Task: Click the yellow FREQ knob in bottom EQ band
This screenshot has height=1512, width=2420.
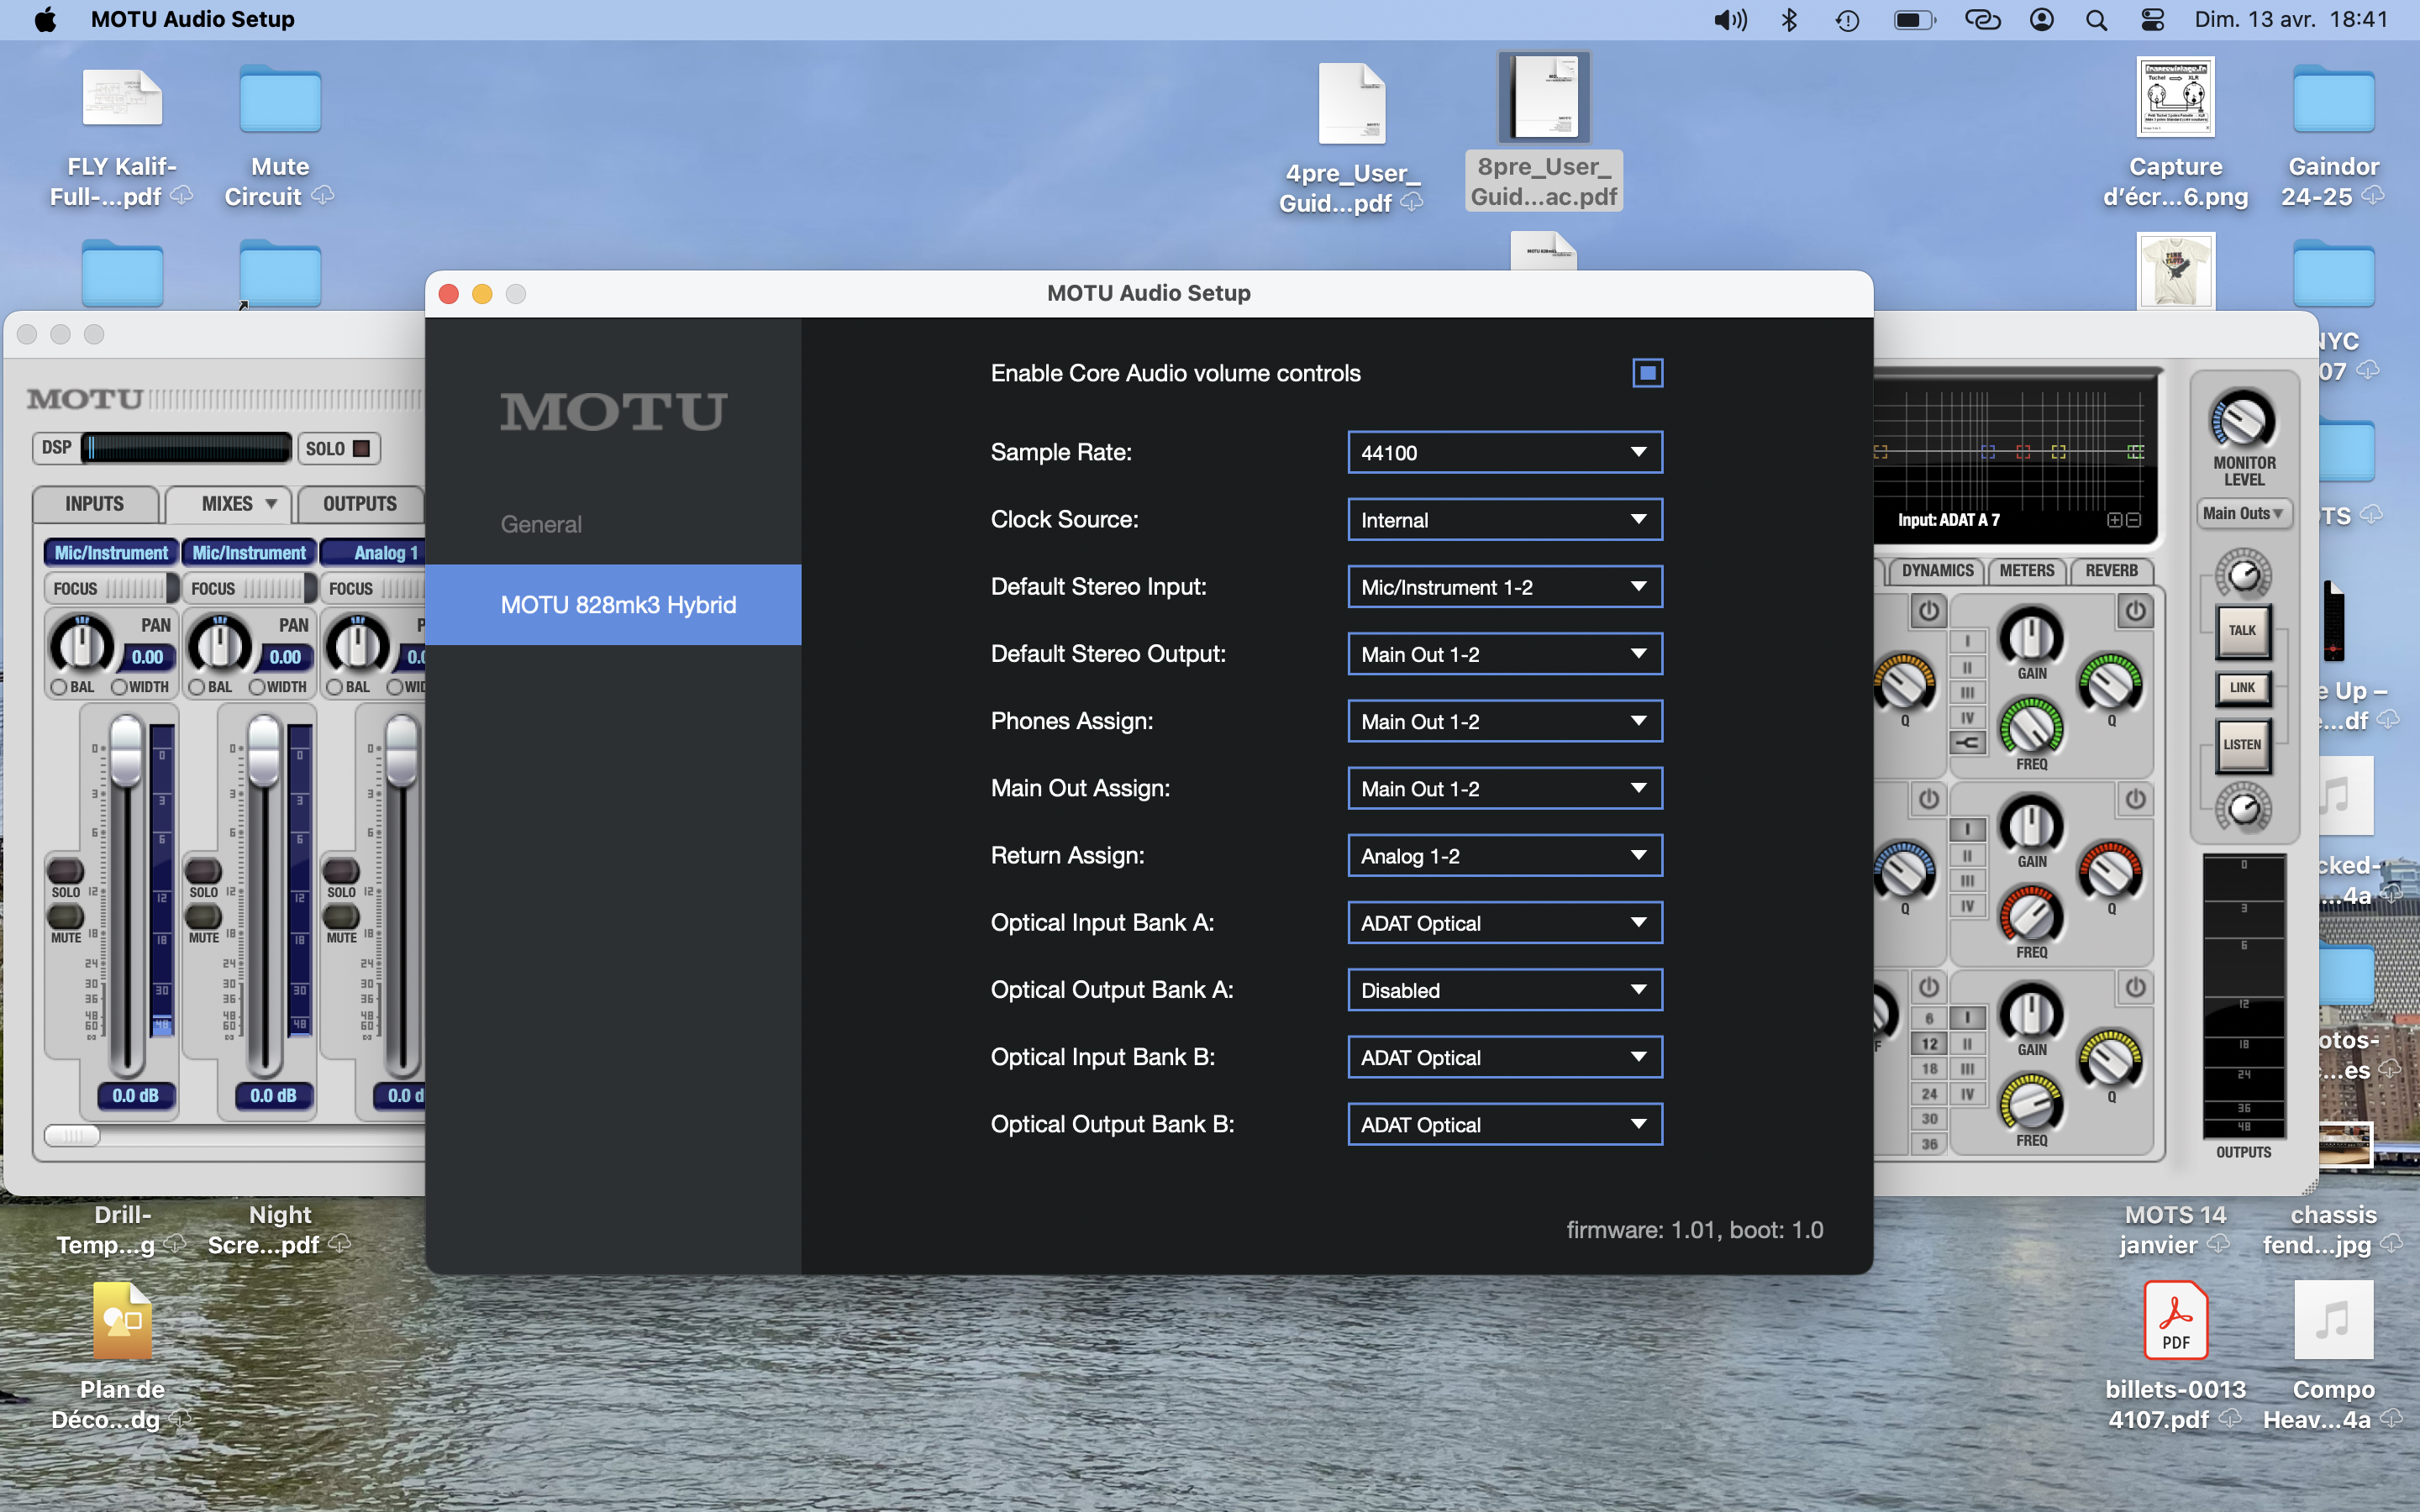Action: click(2031, 1103)
